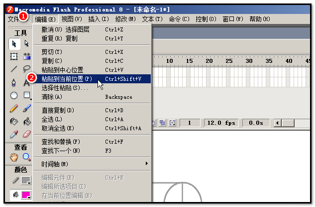This screenshot has height=207, width=315.
Task: Select the Brush tool
Action: [27, 108]
